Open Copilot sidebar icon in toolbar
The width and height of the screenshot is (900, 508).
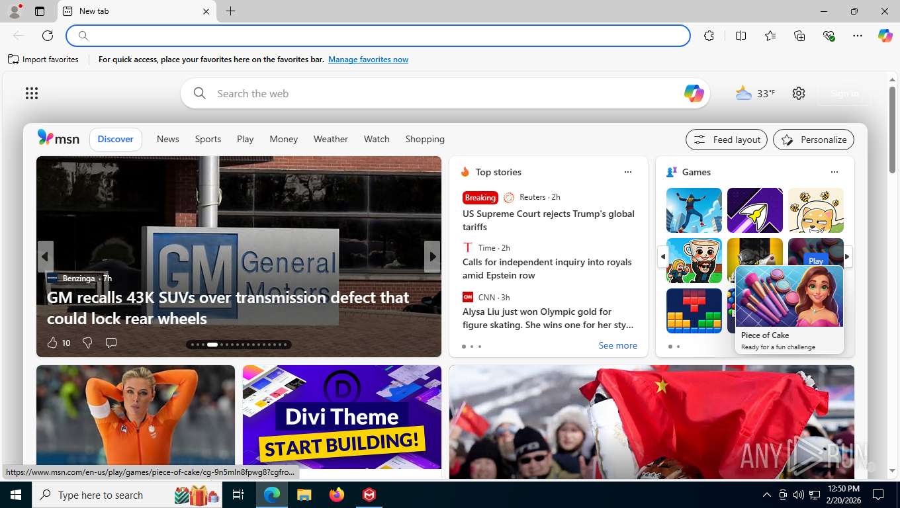click(x=885, y=36)
